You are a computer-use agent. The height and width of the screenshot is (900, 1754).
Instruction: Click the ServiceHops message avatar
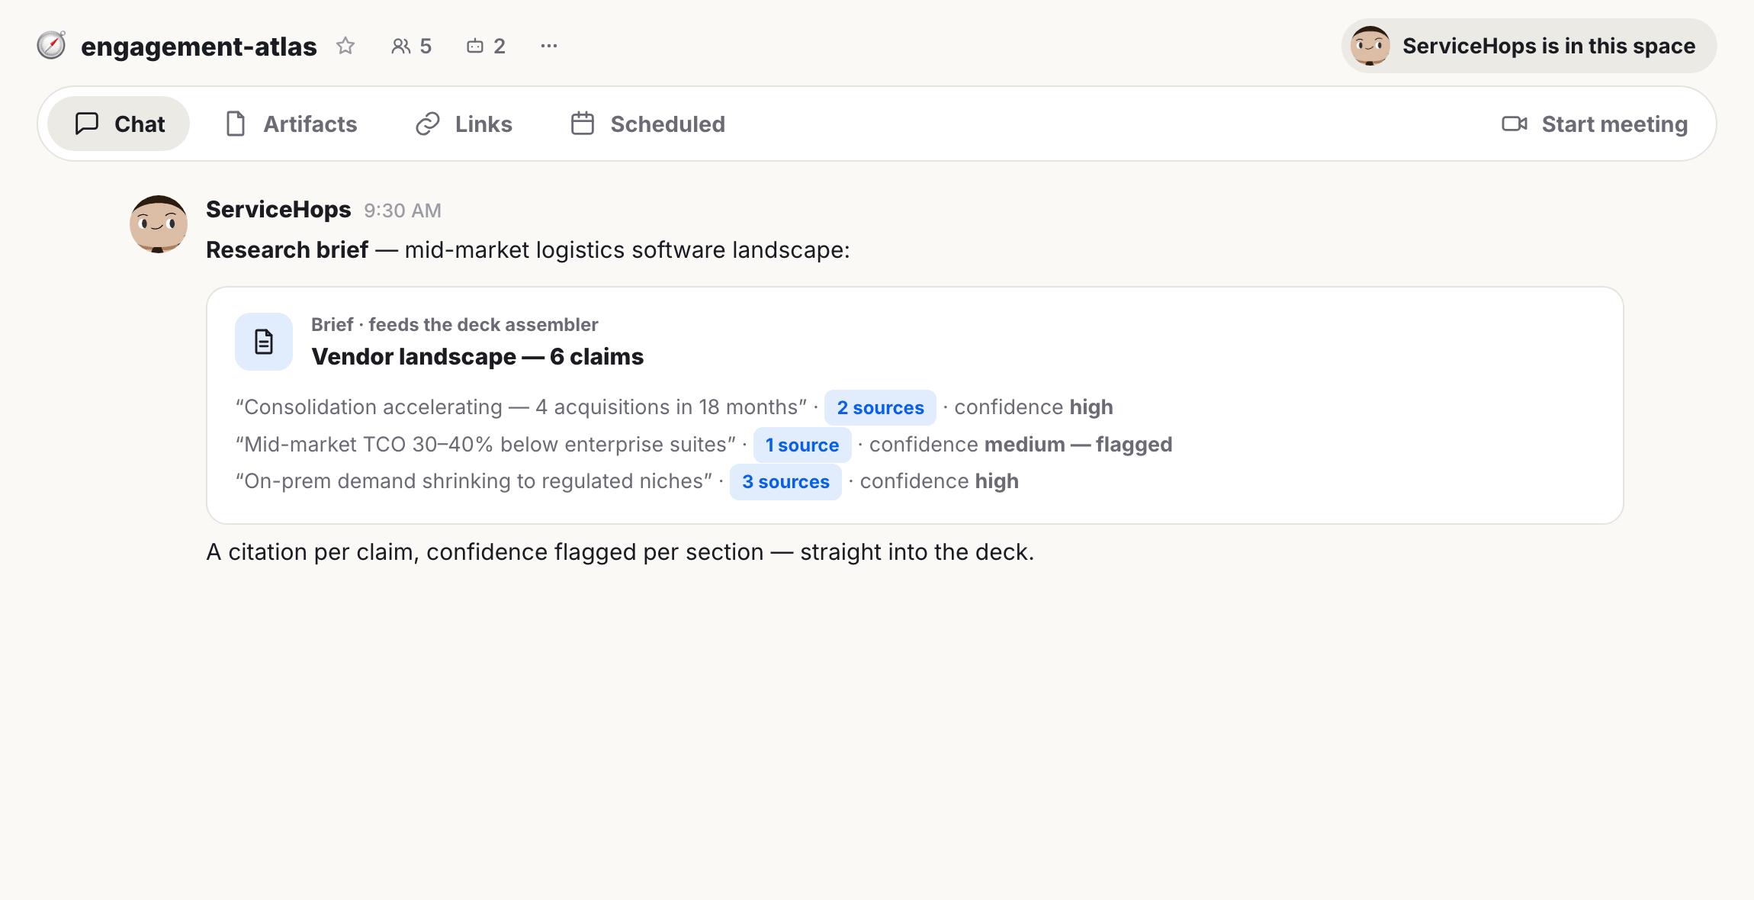point(159,224)
